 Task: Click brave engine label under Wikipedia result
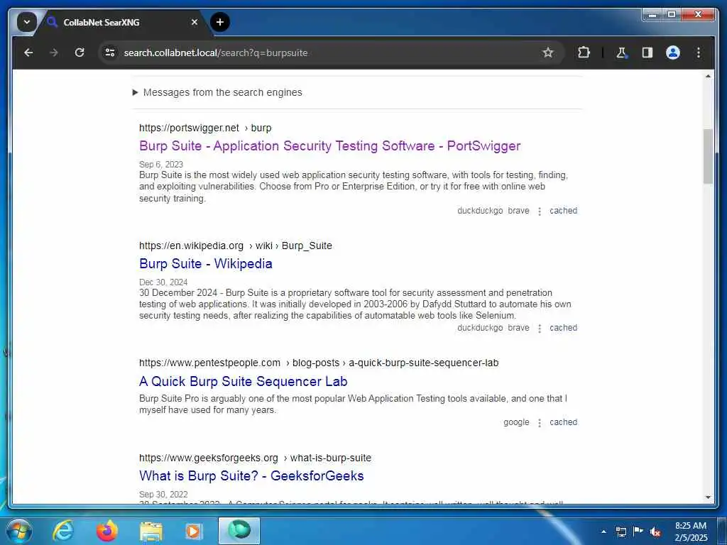click(x=518, y=328)
